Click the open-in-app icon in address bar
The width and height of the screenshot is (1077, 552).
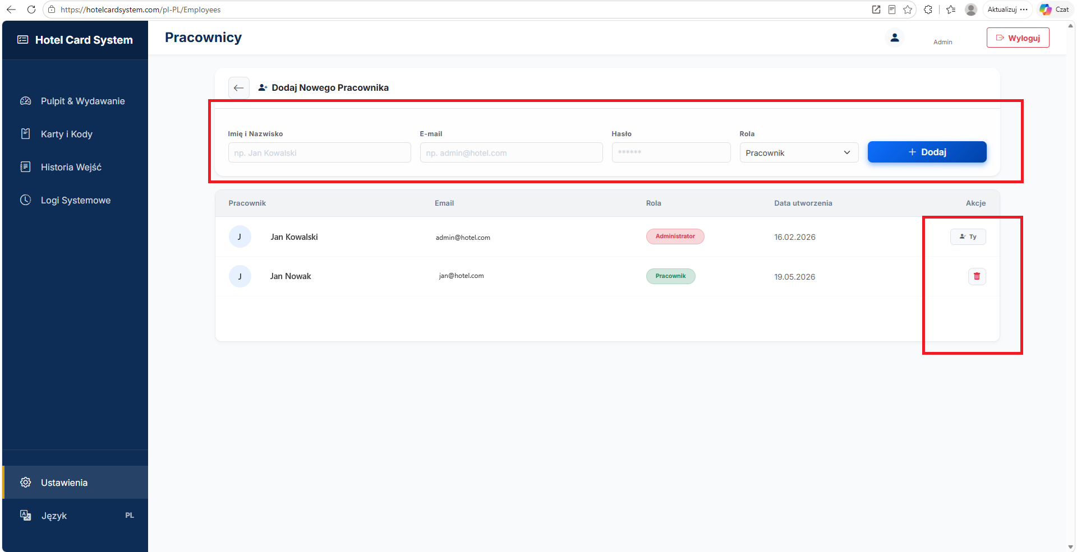pyautogui.click(x=876, y=10)
